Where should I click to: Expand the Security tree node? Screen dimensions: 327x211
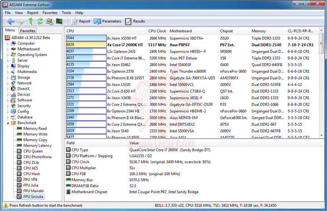(8, 106)
